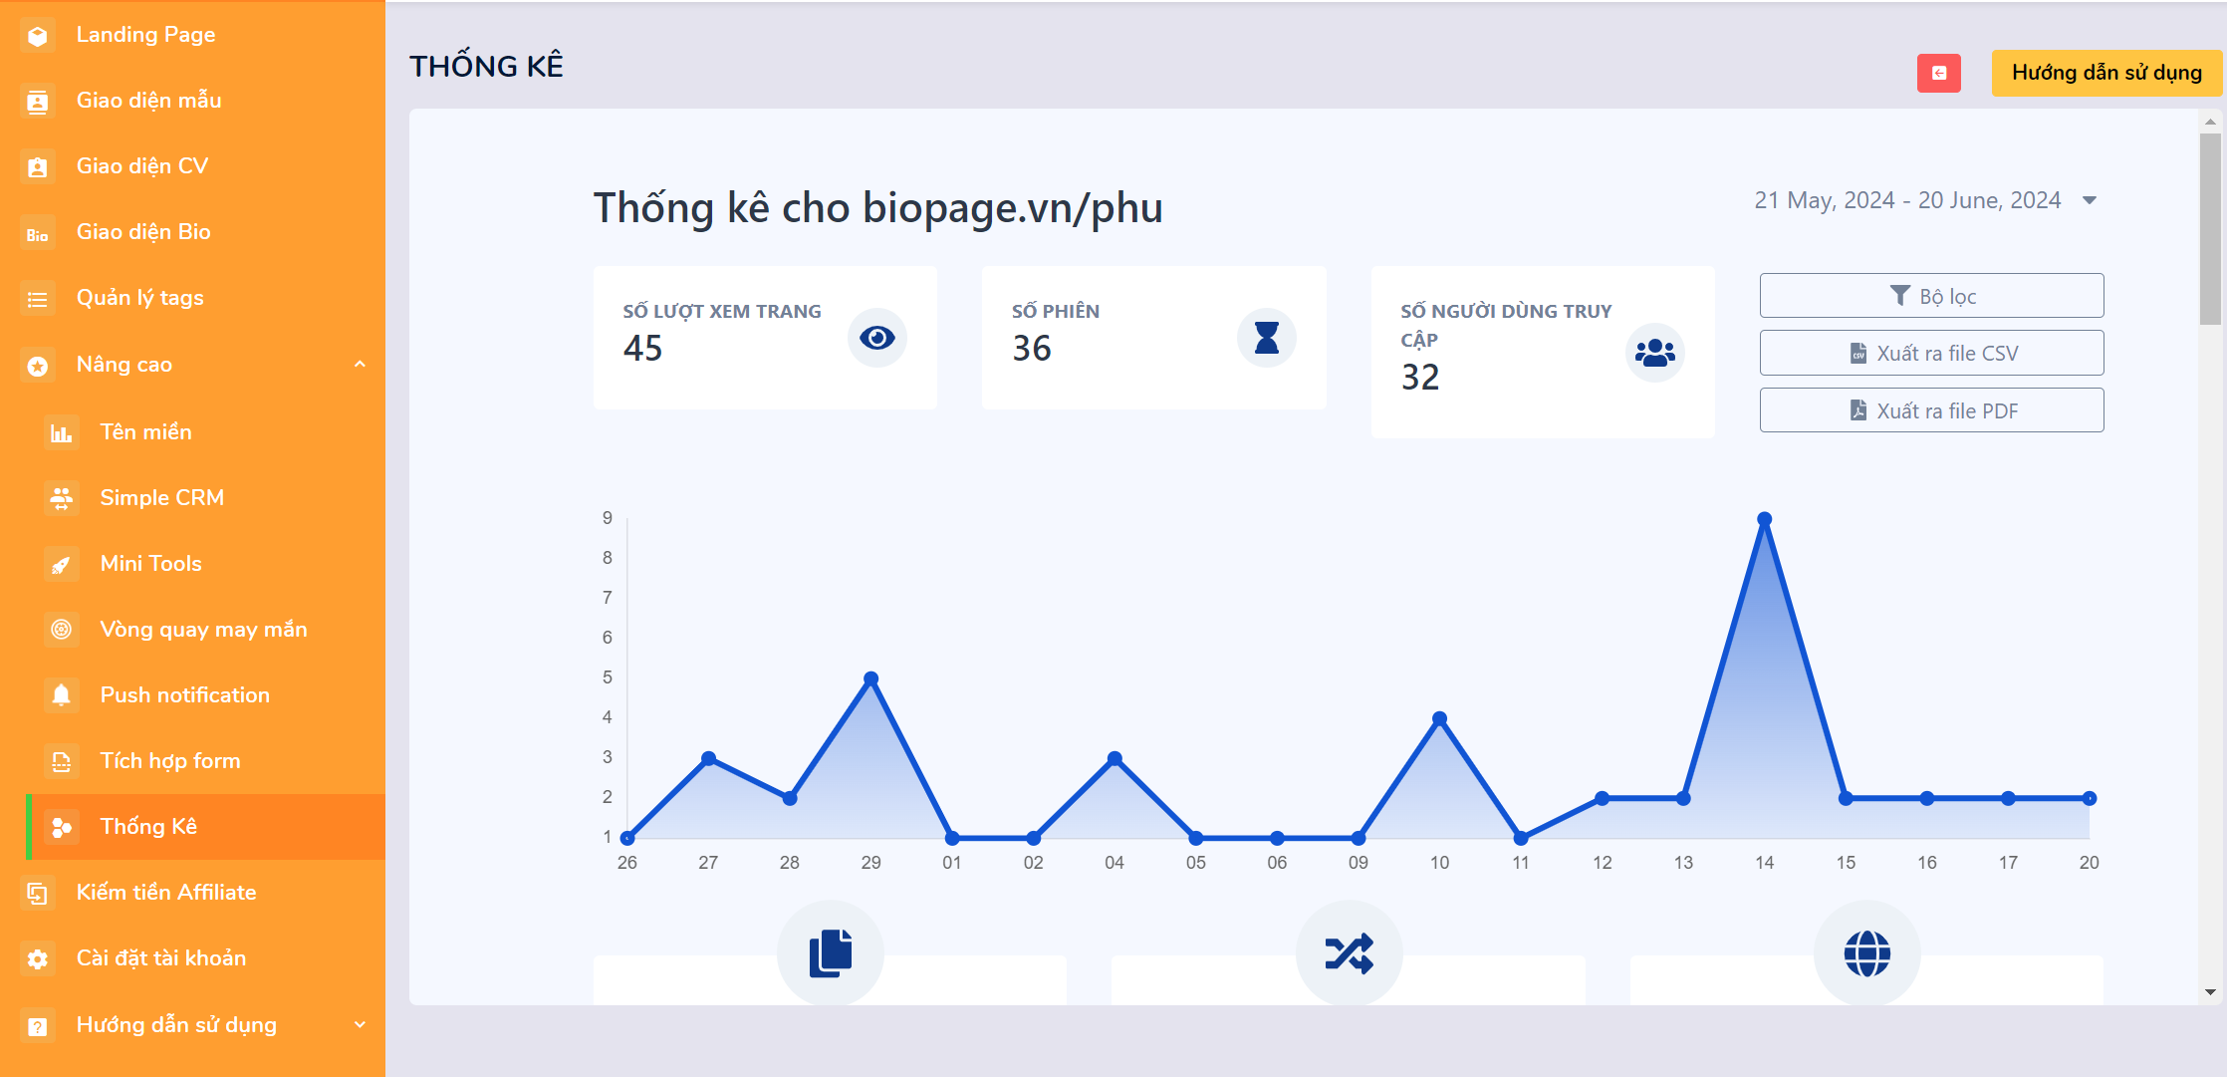
Task: Click the hourglass icon for sessions
Action: [x=1266, y=338]
